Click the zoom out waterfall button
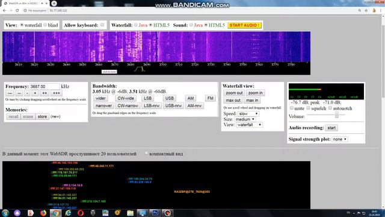Viewport: 385px width, 217px height. point(234,93)
